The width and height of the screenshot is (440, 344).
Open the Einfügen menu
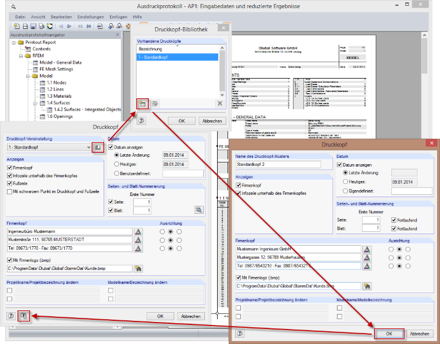tap(119, 17)
